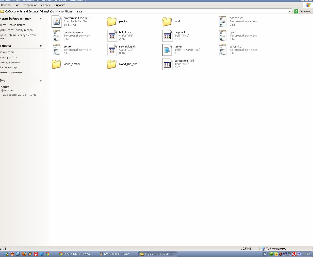Select the help.yml file
Image resolution: width=325 pixels, height=260 pixels.
175,36
